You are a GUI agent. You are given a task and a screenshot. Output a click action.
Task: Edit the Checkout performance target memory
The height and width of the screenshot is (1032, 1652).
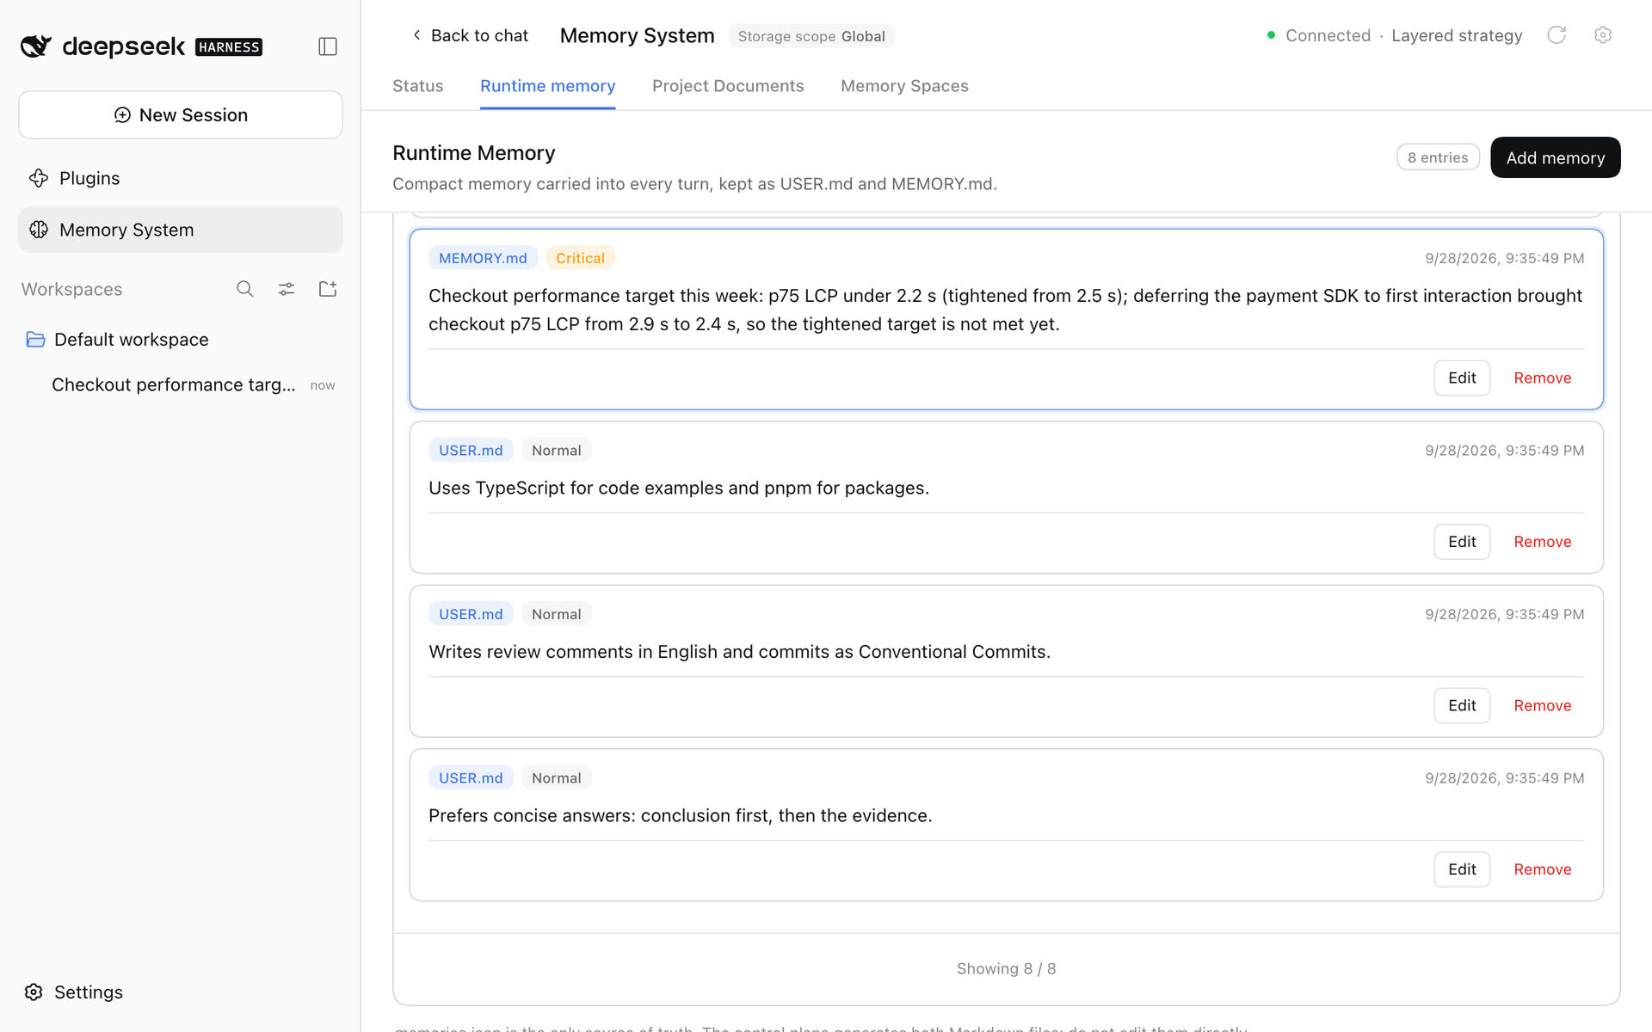coord(1462,378)
